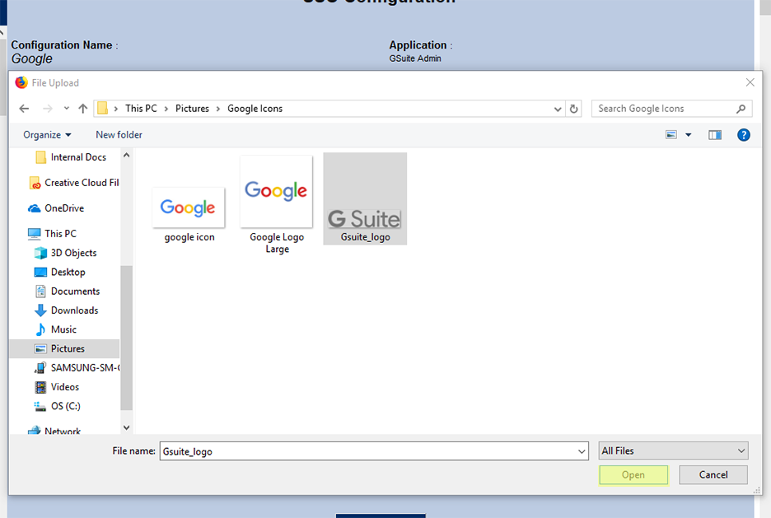This screenshot has height=518, width=771.
Task: Click the back navigation arrow
Action: (23, 108)
